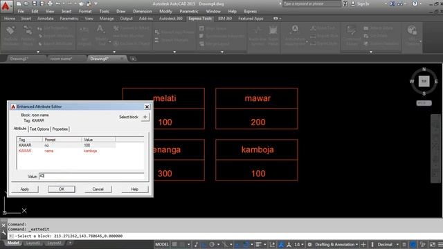This screenshot has width=443, height=249.
Task: Switch to the Home ribbon tab
Action: tap(10, 19)
